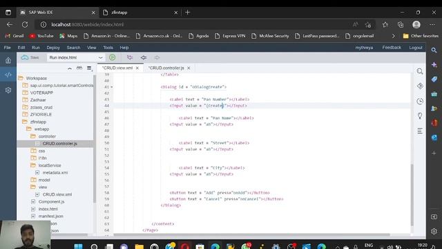
Task: Expand the localService folder
Action: coord(33,165)
